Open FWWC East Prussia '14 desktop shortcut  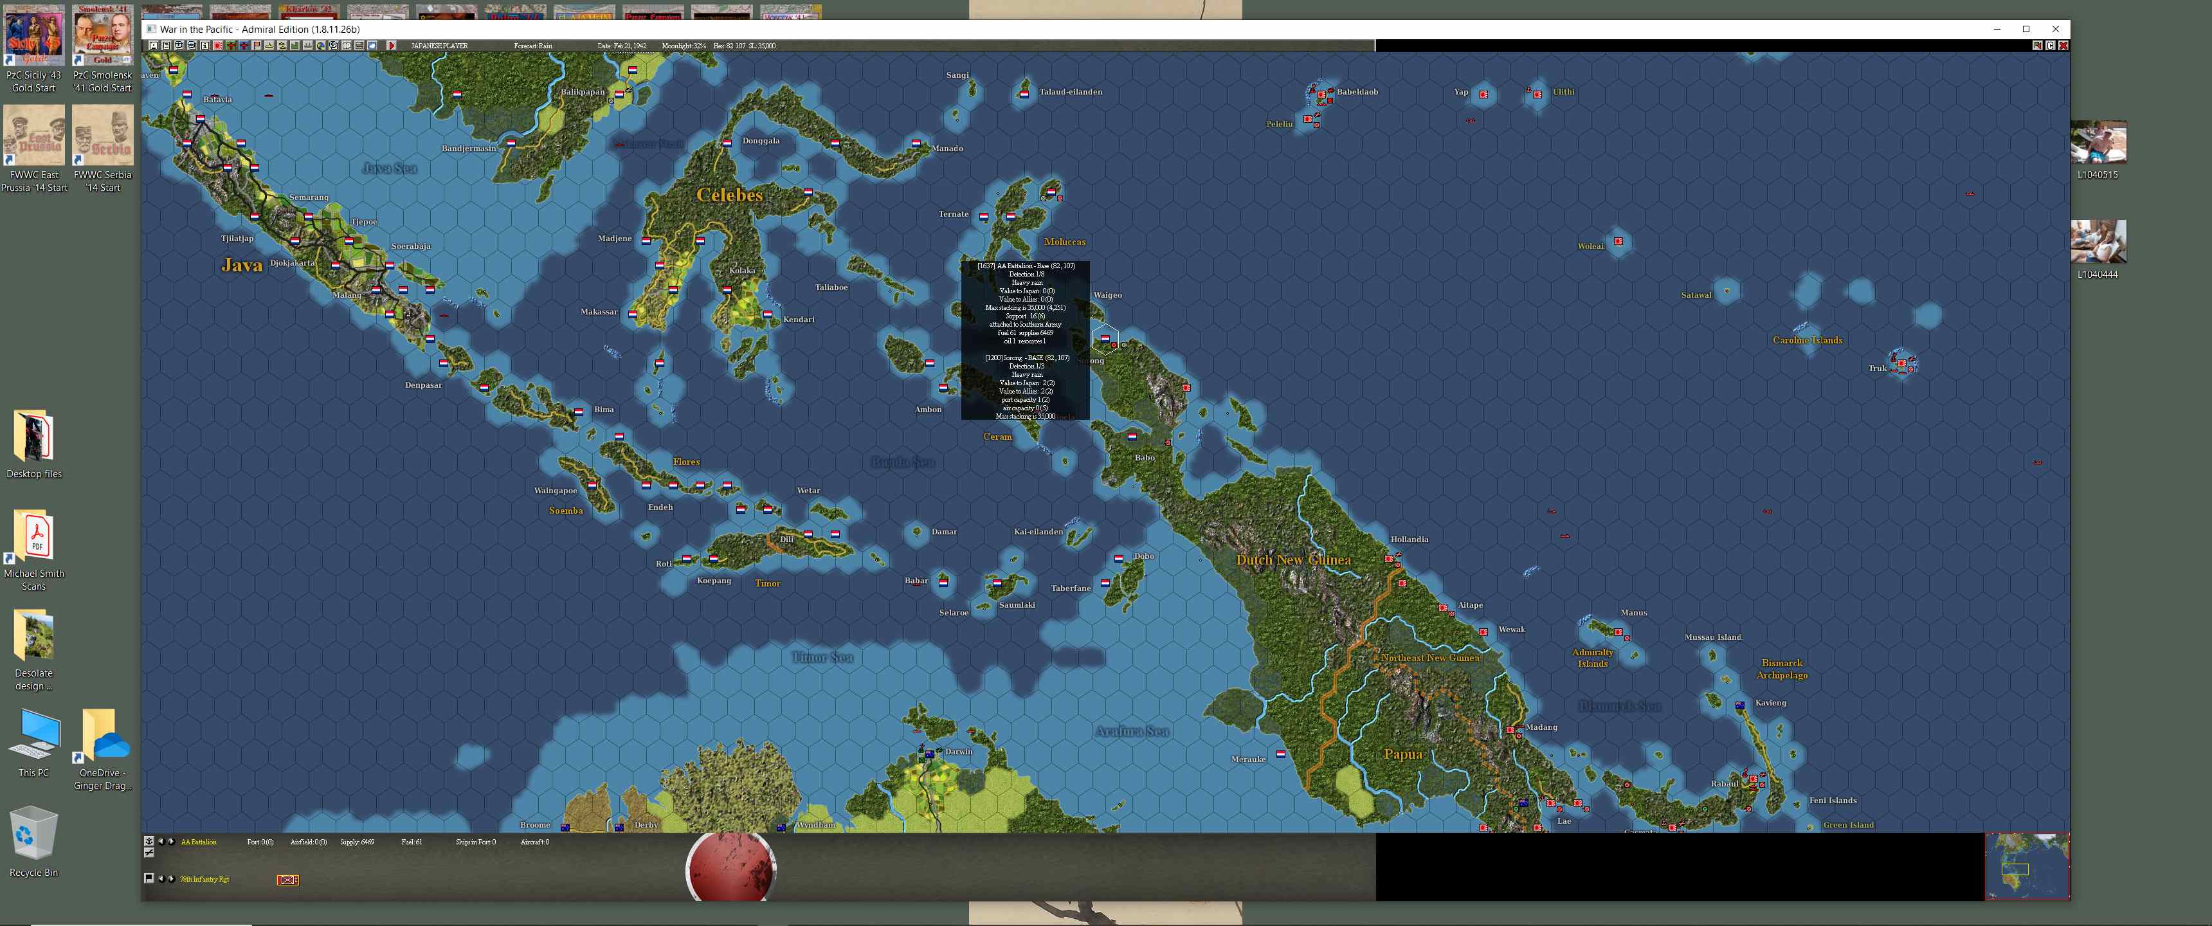pos(34,149)
